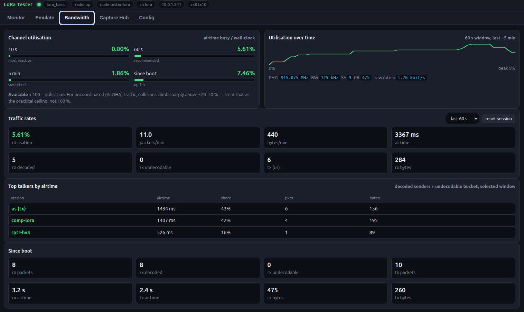Click the rx8 tx10 counter chip
The width and height of the screenshot is (524, 312).
tap(198, 4)
